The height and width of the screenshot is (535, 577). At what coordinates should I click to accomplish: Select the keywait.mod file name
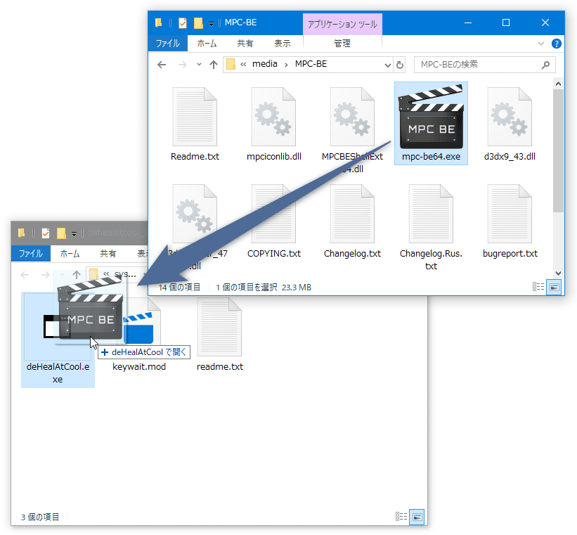pyautogui.click(x=139, y=367)
